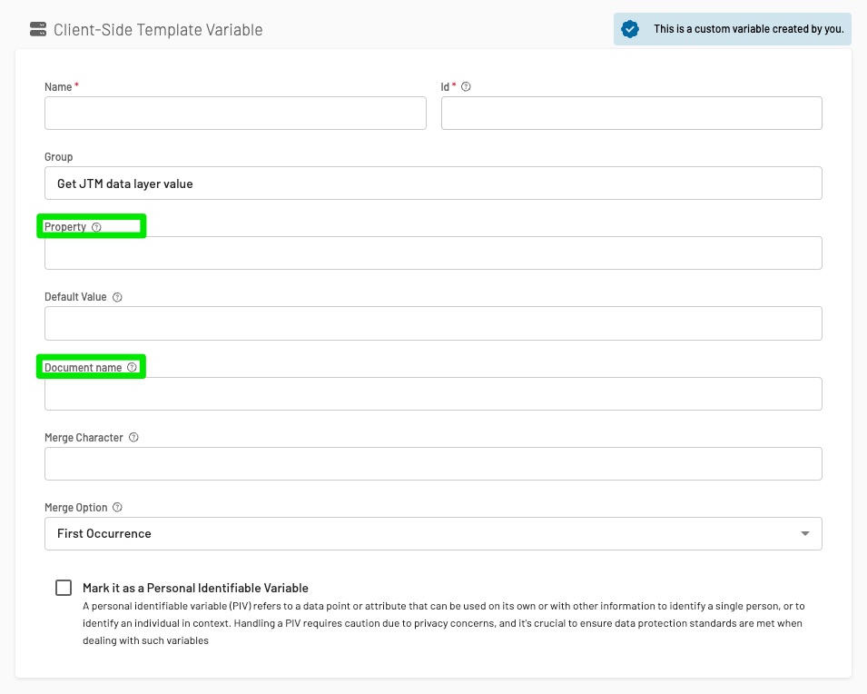The width and height of the screenshot is (867, 694).
Task: Focus the Merge Character input field
Action: click(433, 463)
